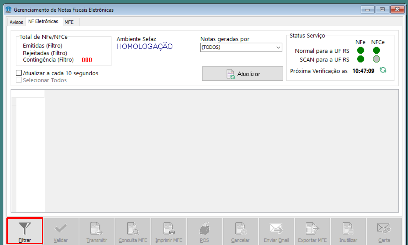Screen dimensions: 408x245
Task: Click the Cancelar document icon
Action: tap(240, 229)
